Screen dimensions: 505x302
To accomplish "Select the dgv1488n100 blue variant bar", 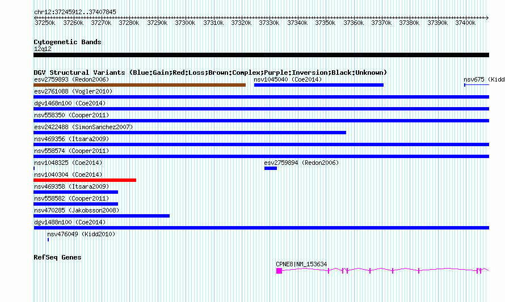I will (x=261, y=228).
